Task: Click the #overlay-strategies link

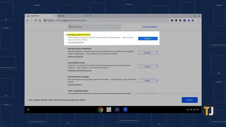Action: coord(75,85)
